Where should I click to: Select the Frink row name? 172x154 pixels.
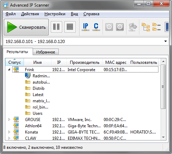30,70
